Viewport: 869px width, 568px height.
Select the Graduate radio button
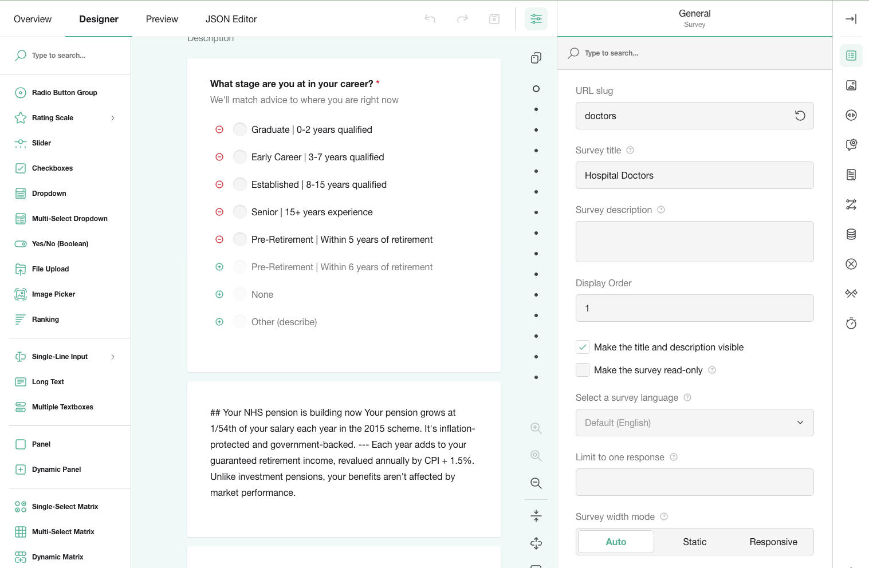pyautogui.click(x=240, y=129)
